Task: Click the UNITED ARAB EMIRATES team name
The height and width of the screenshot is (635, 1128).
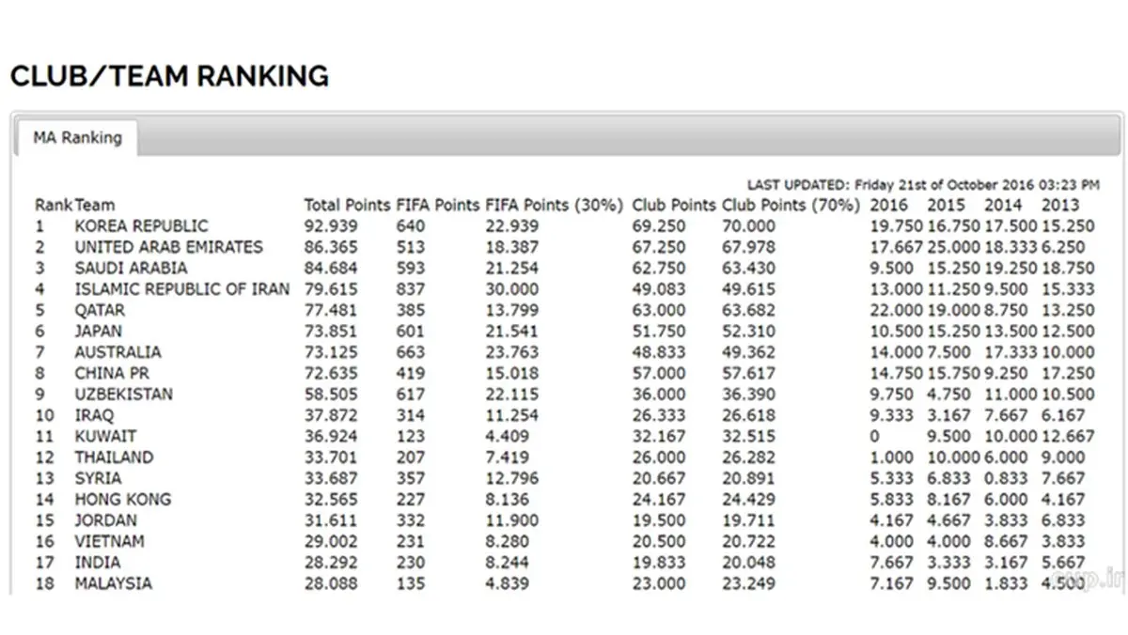Action: pos(169,247)
